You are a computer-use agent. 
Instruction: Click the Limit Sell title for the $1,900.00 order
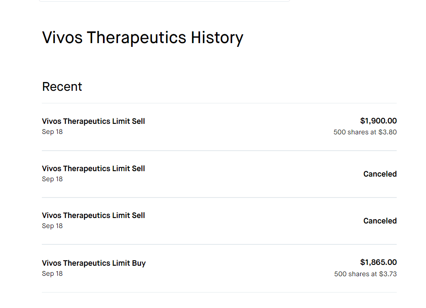click(93, 121)
